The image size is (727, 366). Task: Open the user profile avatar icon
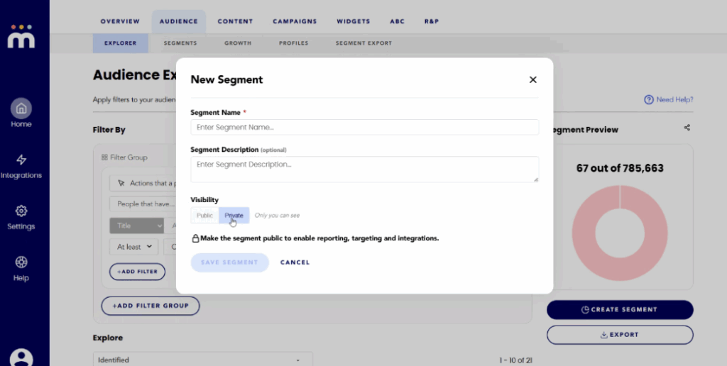[21, 357]
